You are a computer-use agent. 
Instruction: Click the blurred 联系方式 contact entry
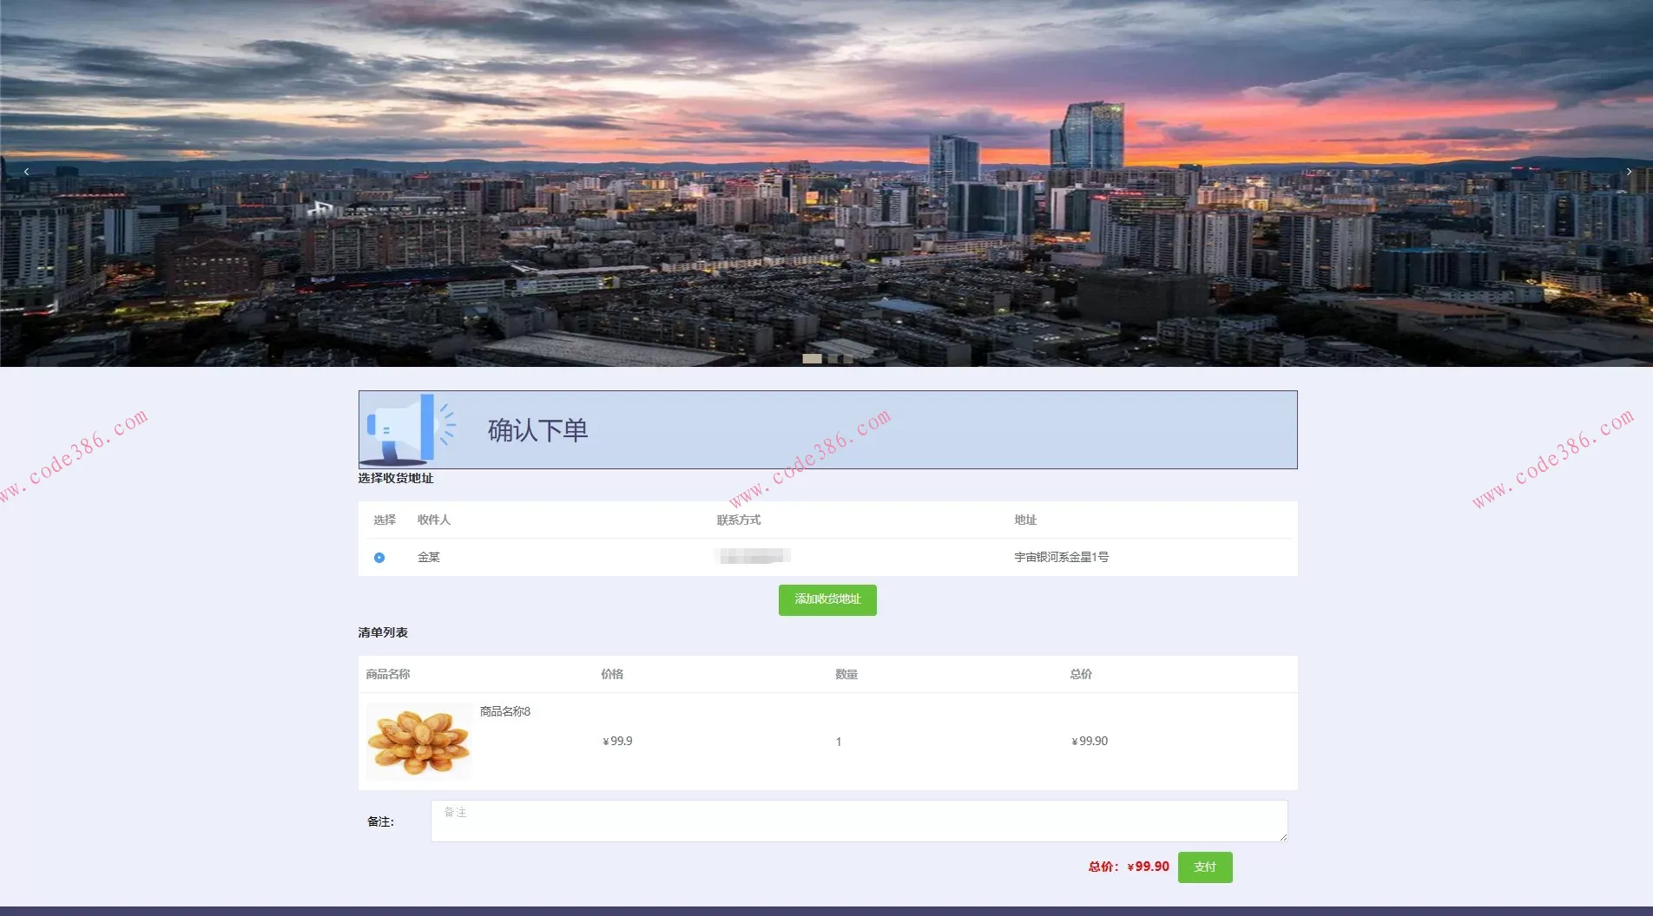point(754,556)
